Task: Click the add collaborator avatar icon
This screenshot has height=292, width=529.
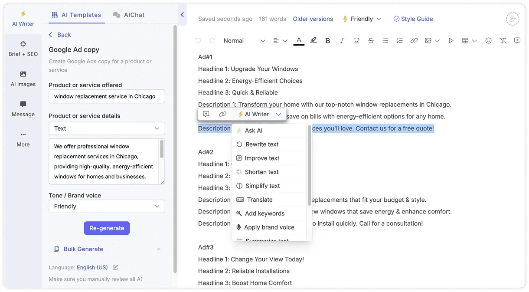Action: coord(513,19)
